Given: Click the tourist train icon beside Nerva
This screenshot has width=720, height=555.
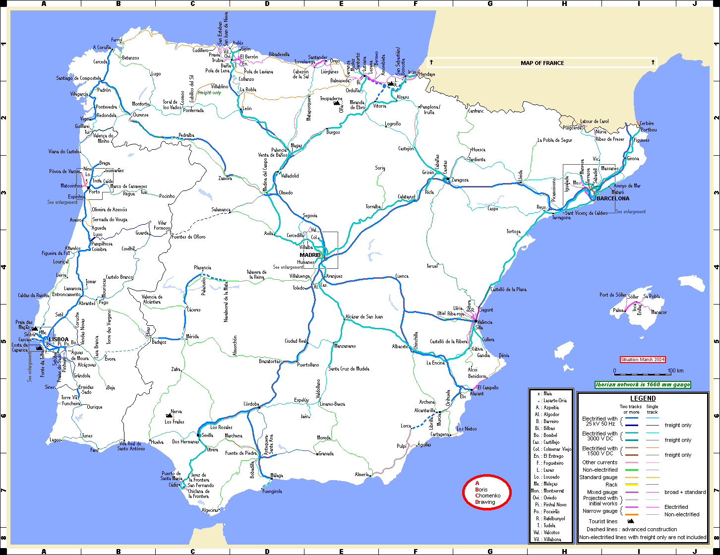Looking at the screenshot, I should point(169,415).
